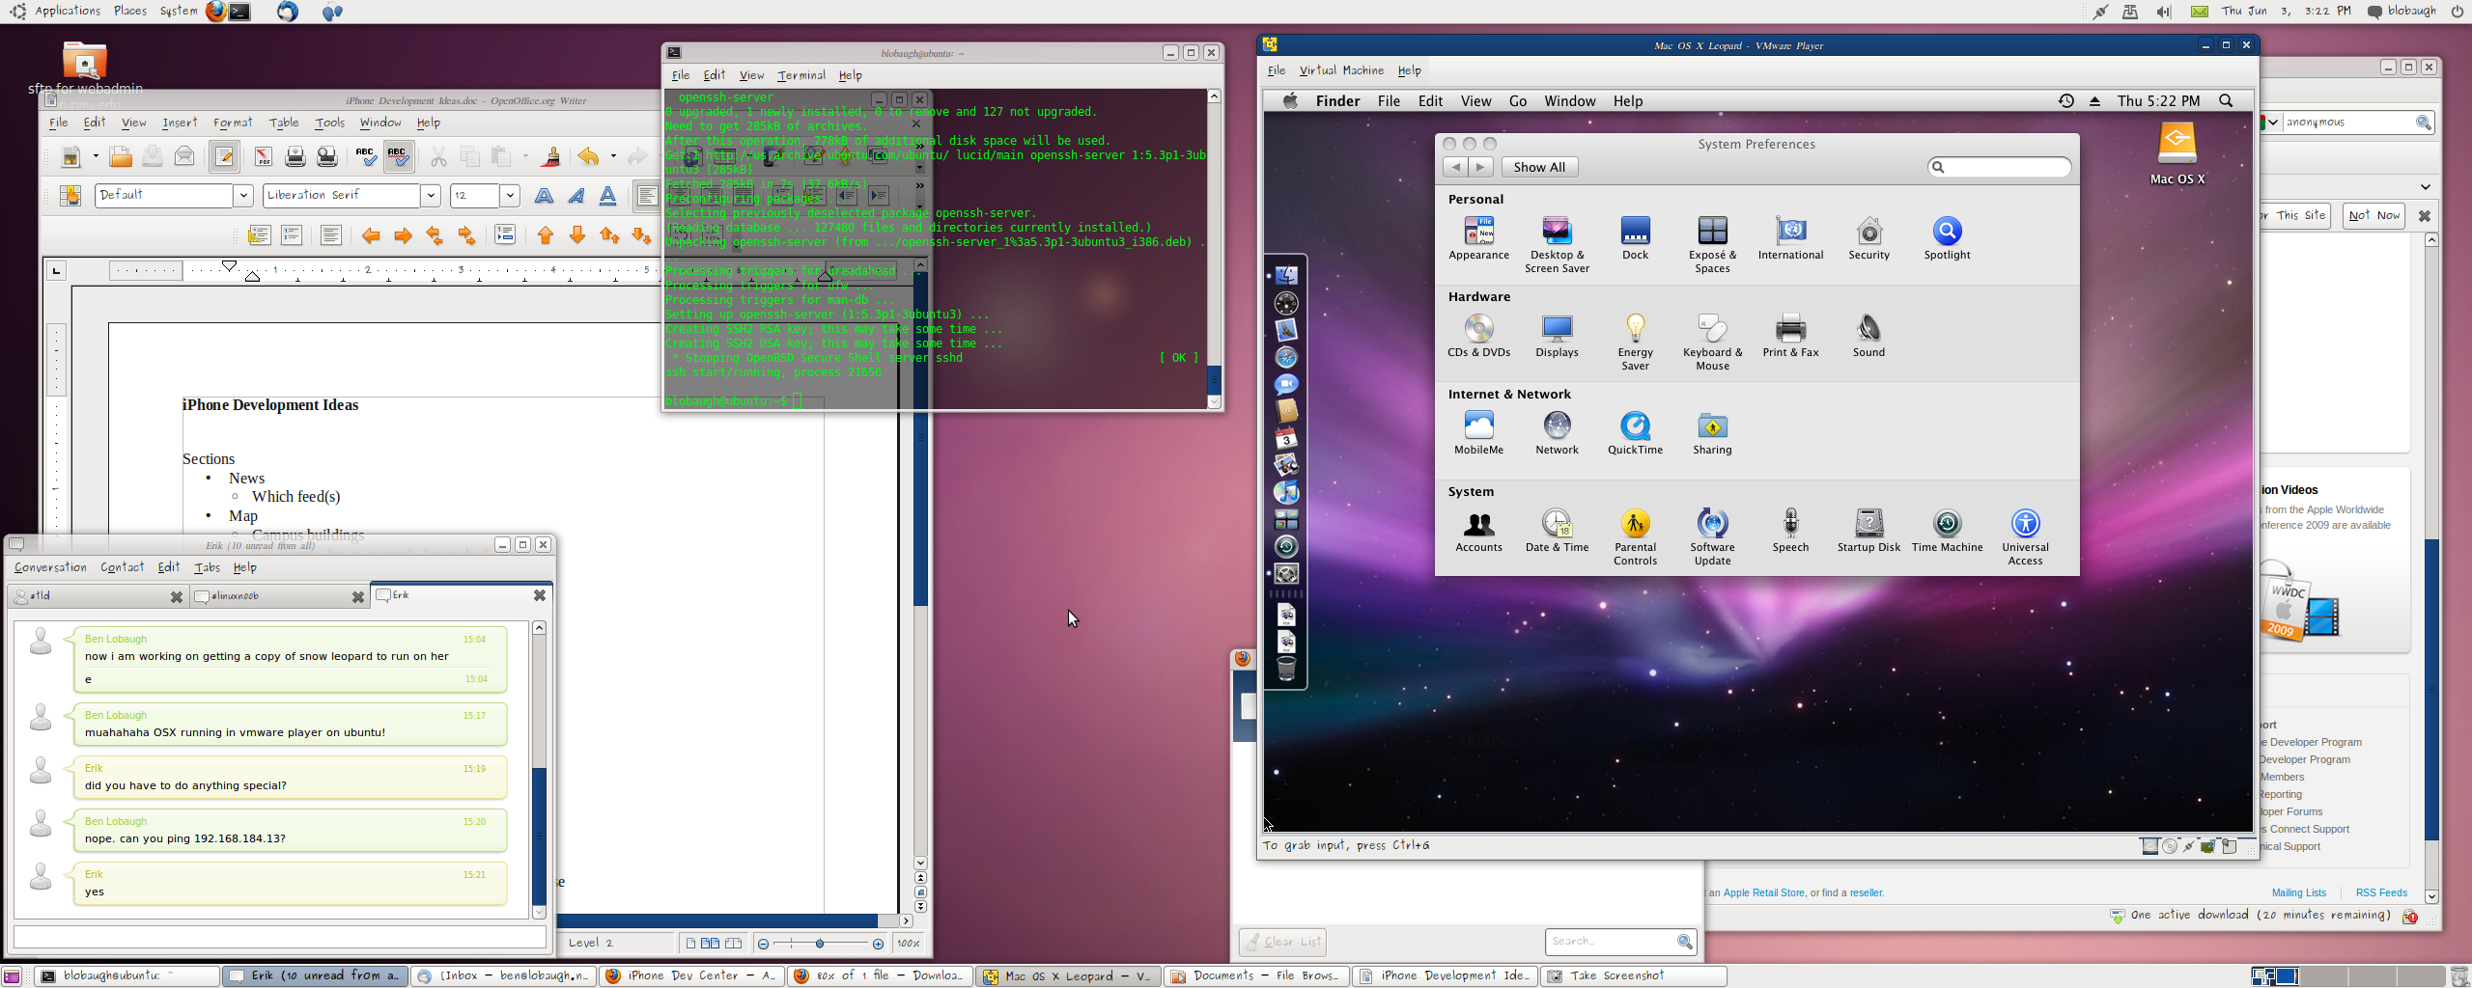The height and width of the screenshot is (988, 2472).
Task: Open the Time Machine preference pane
Action: (x=1947, y=524)
